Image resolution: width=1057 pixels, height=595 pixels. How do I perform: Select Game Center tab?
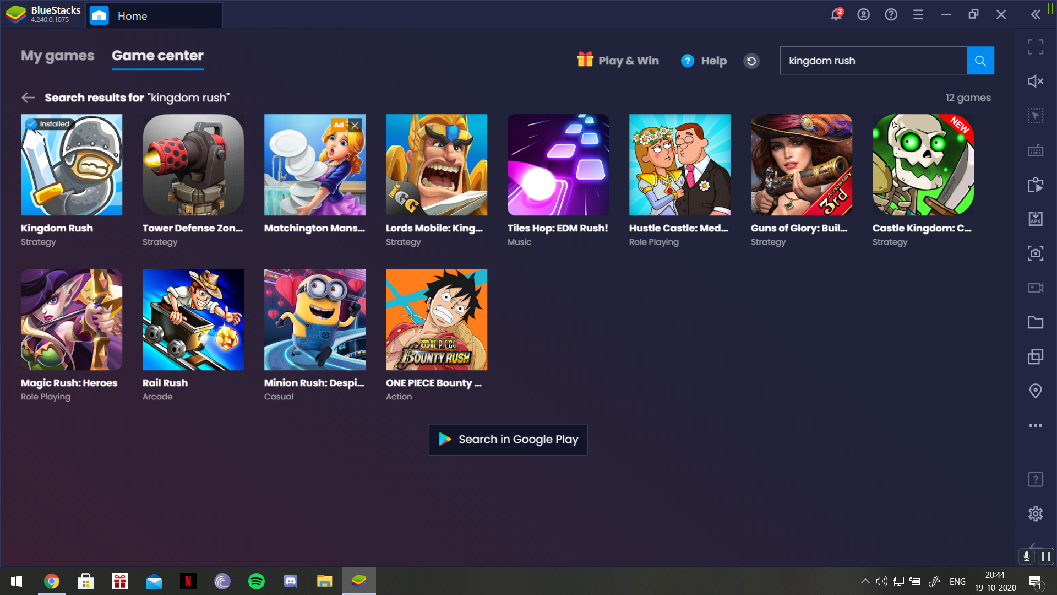click(x=157, y=55)
